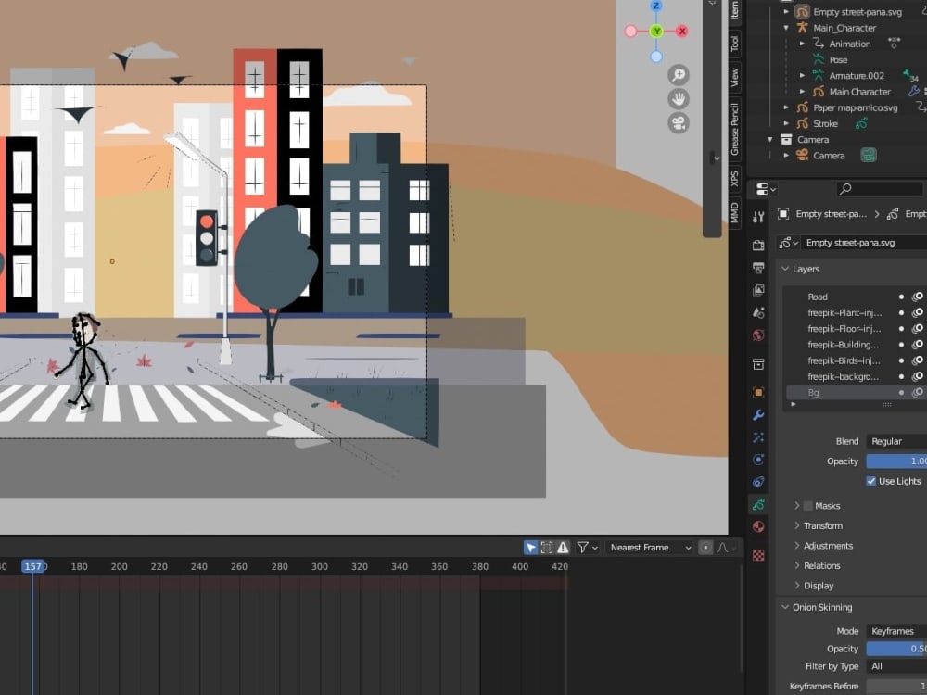Open the Modifiers wrench tab icon
The width and height of the screenshot is (927, 695).
coord(758,415)
